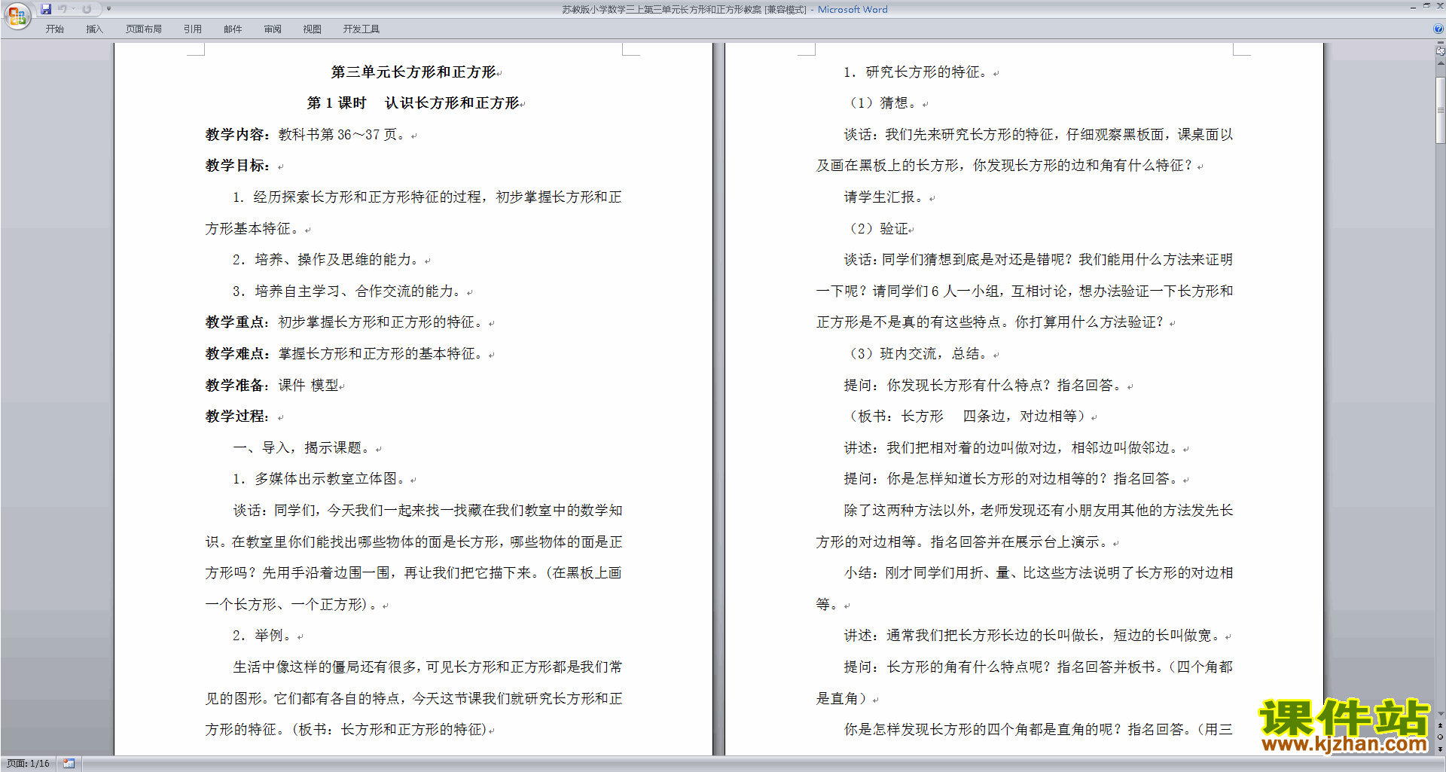This screenshot has height=772, width=1446.
Task: Click the Microsoft Word document title in title bar
Action: pos(725,9)
